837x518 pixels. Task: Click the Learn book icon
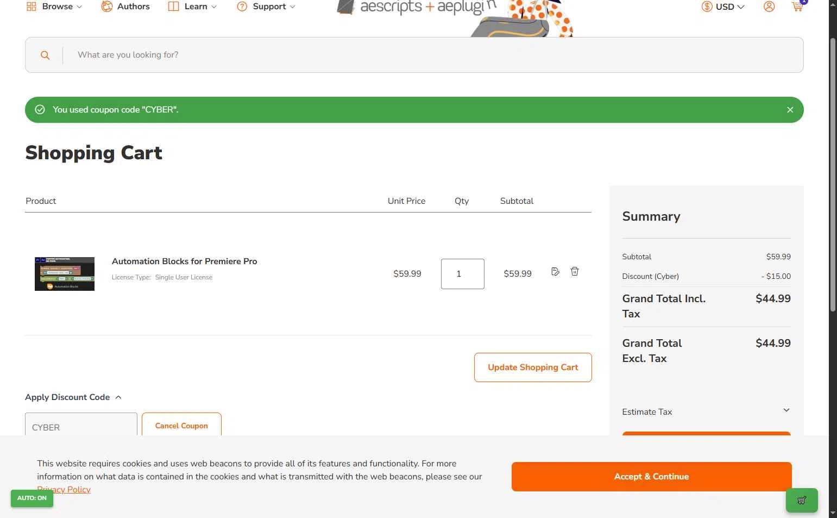click(x=173, y=7)
